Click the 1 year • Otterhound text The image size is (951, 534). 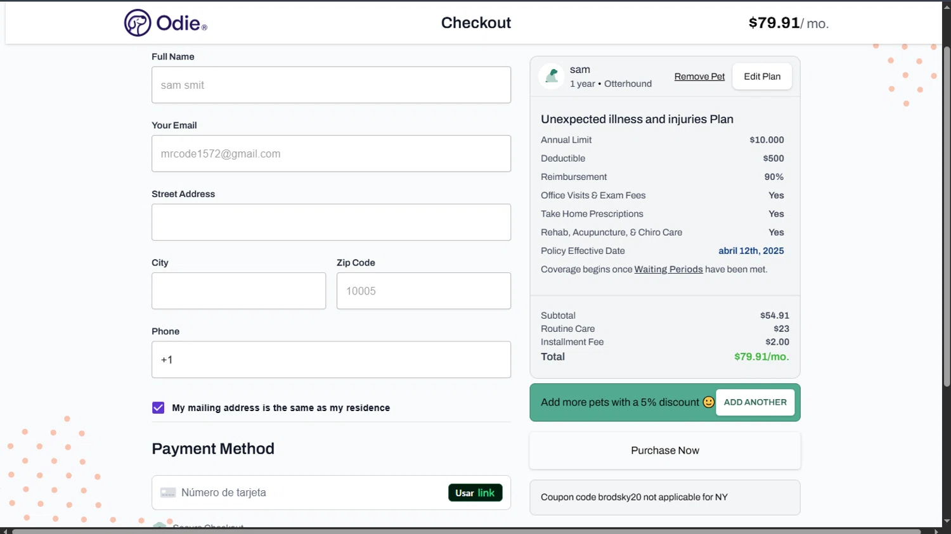tap(611, 84)
